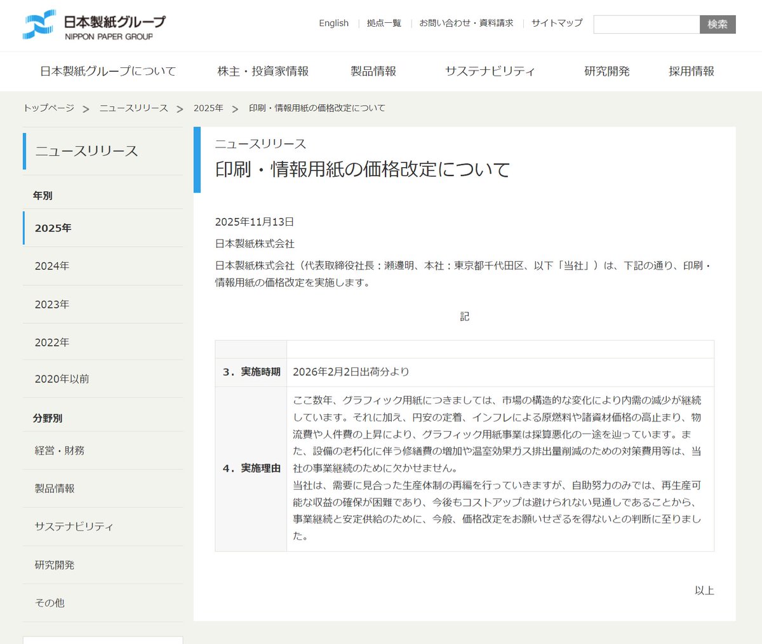Click the 4．実施理由 table header cell
The image size is (762, 644).
(251, 469)
